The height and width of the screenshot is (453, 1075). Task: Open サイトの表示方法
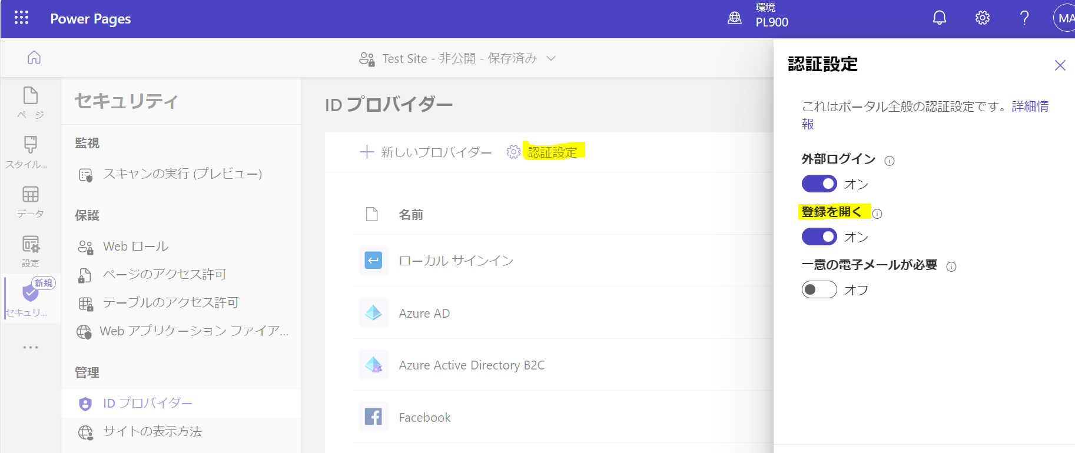[152, 431]
